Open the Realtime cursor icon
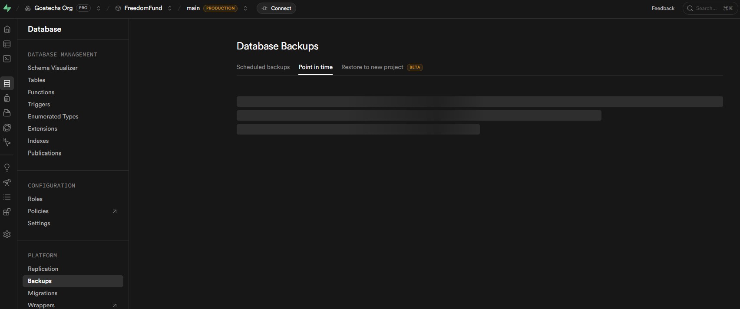The height and width of the screenshot is (309, 740). (x=7, y=142)
